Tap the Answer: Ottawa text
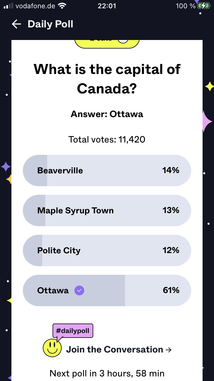Screen dimensions: 214x381 107,114
